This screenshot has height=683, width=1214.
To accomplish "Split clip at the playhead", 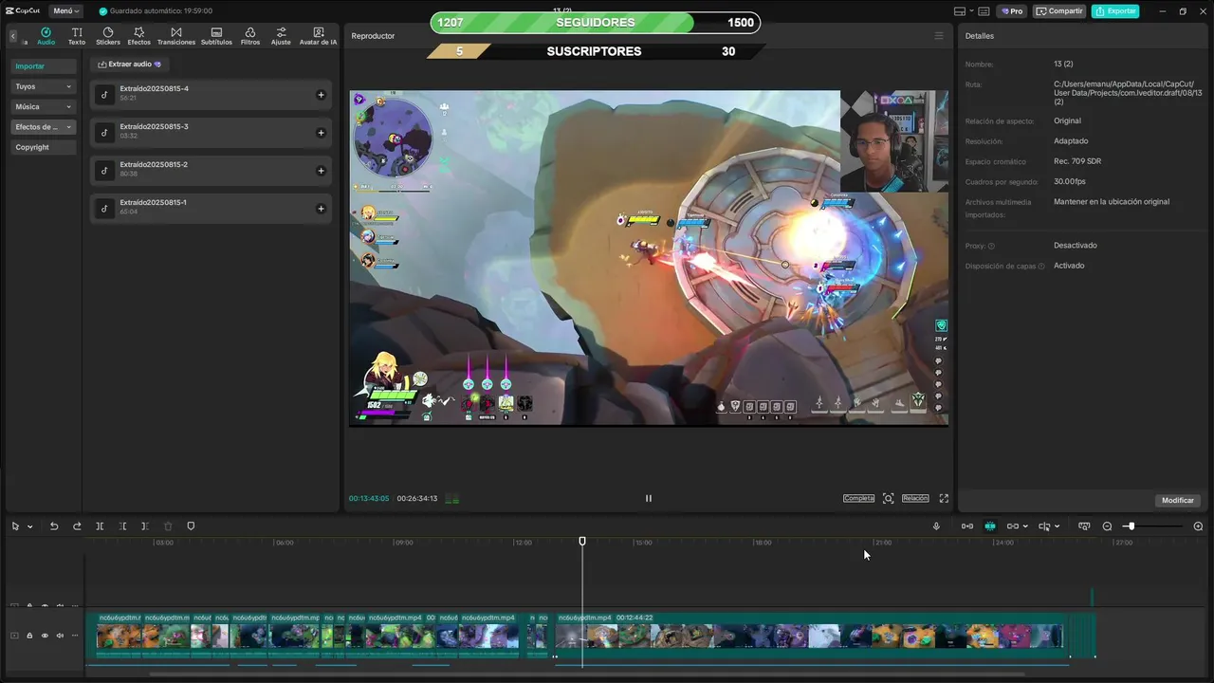I will coord(100,526).
